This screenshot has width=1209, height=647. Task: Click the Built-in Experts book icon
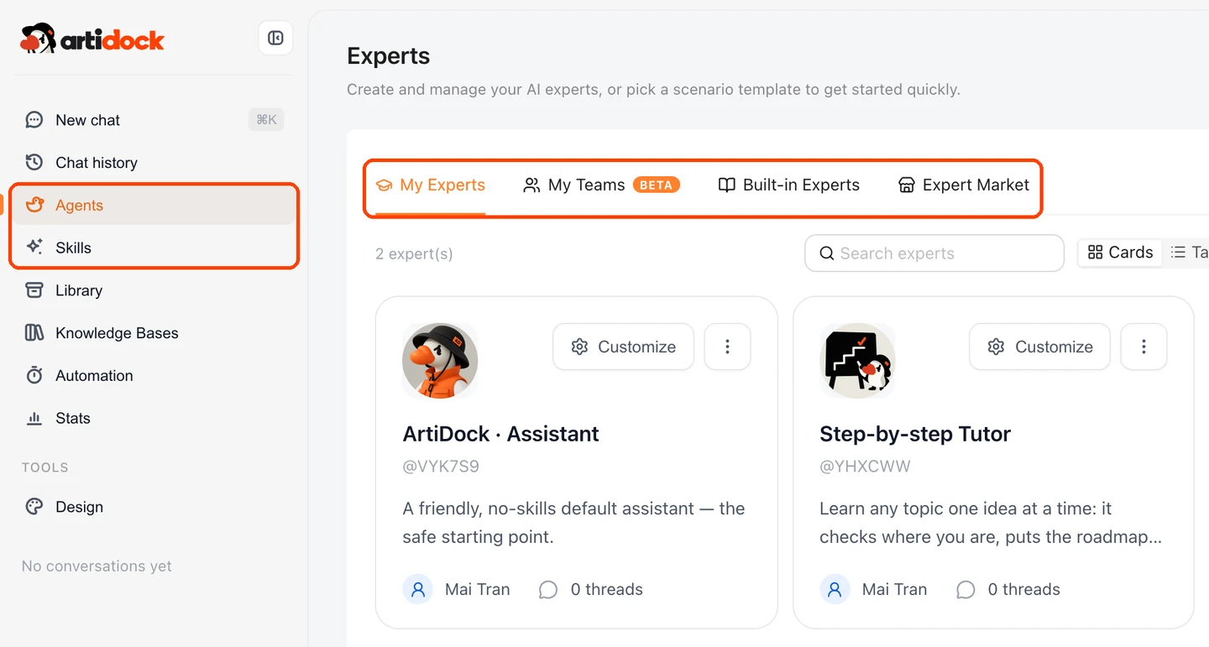click(727, 185)
